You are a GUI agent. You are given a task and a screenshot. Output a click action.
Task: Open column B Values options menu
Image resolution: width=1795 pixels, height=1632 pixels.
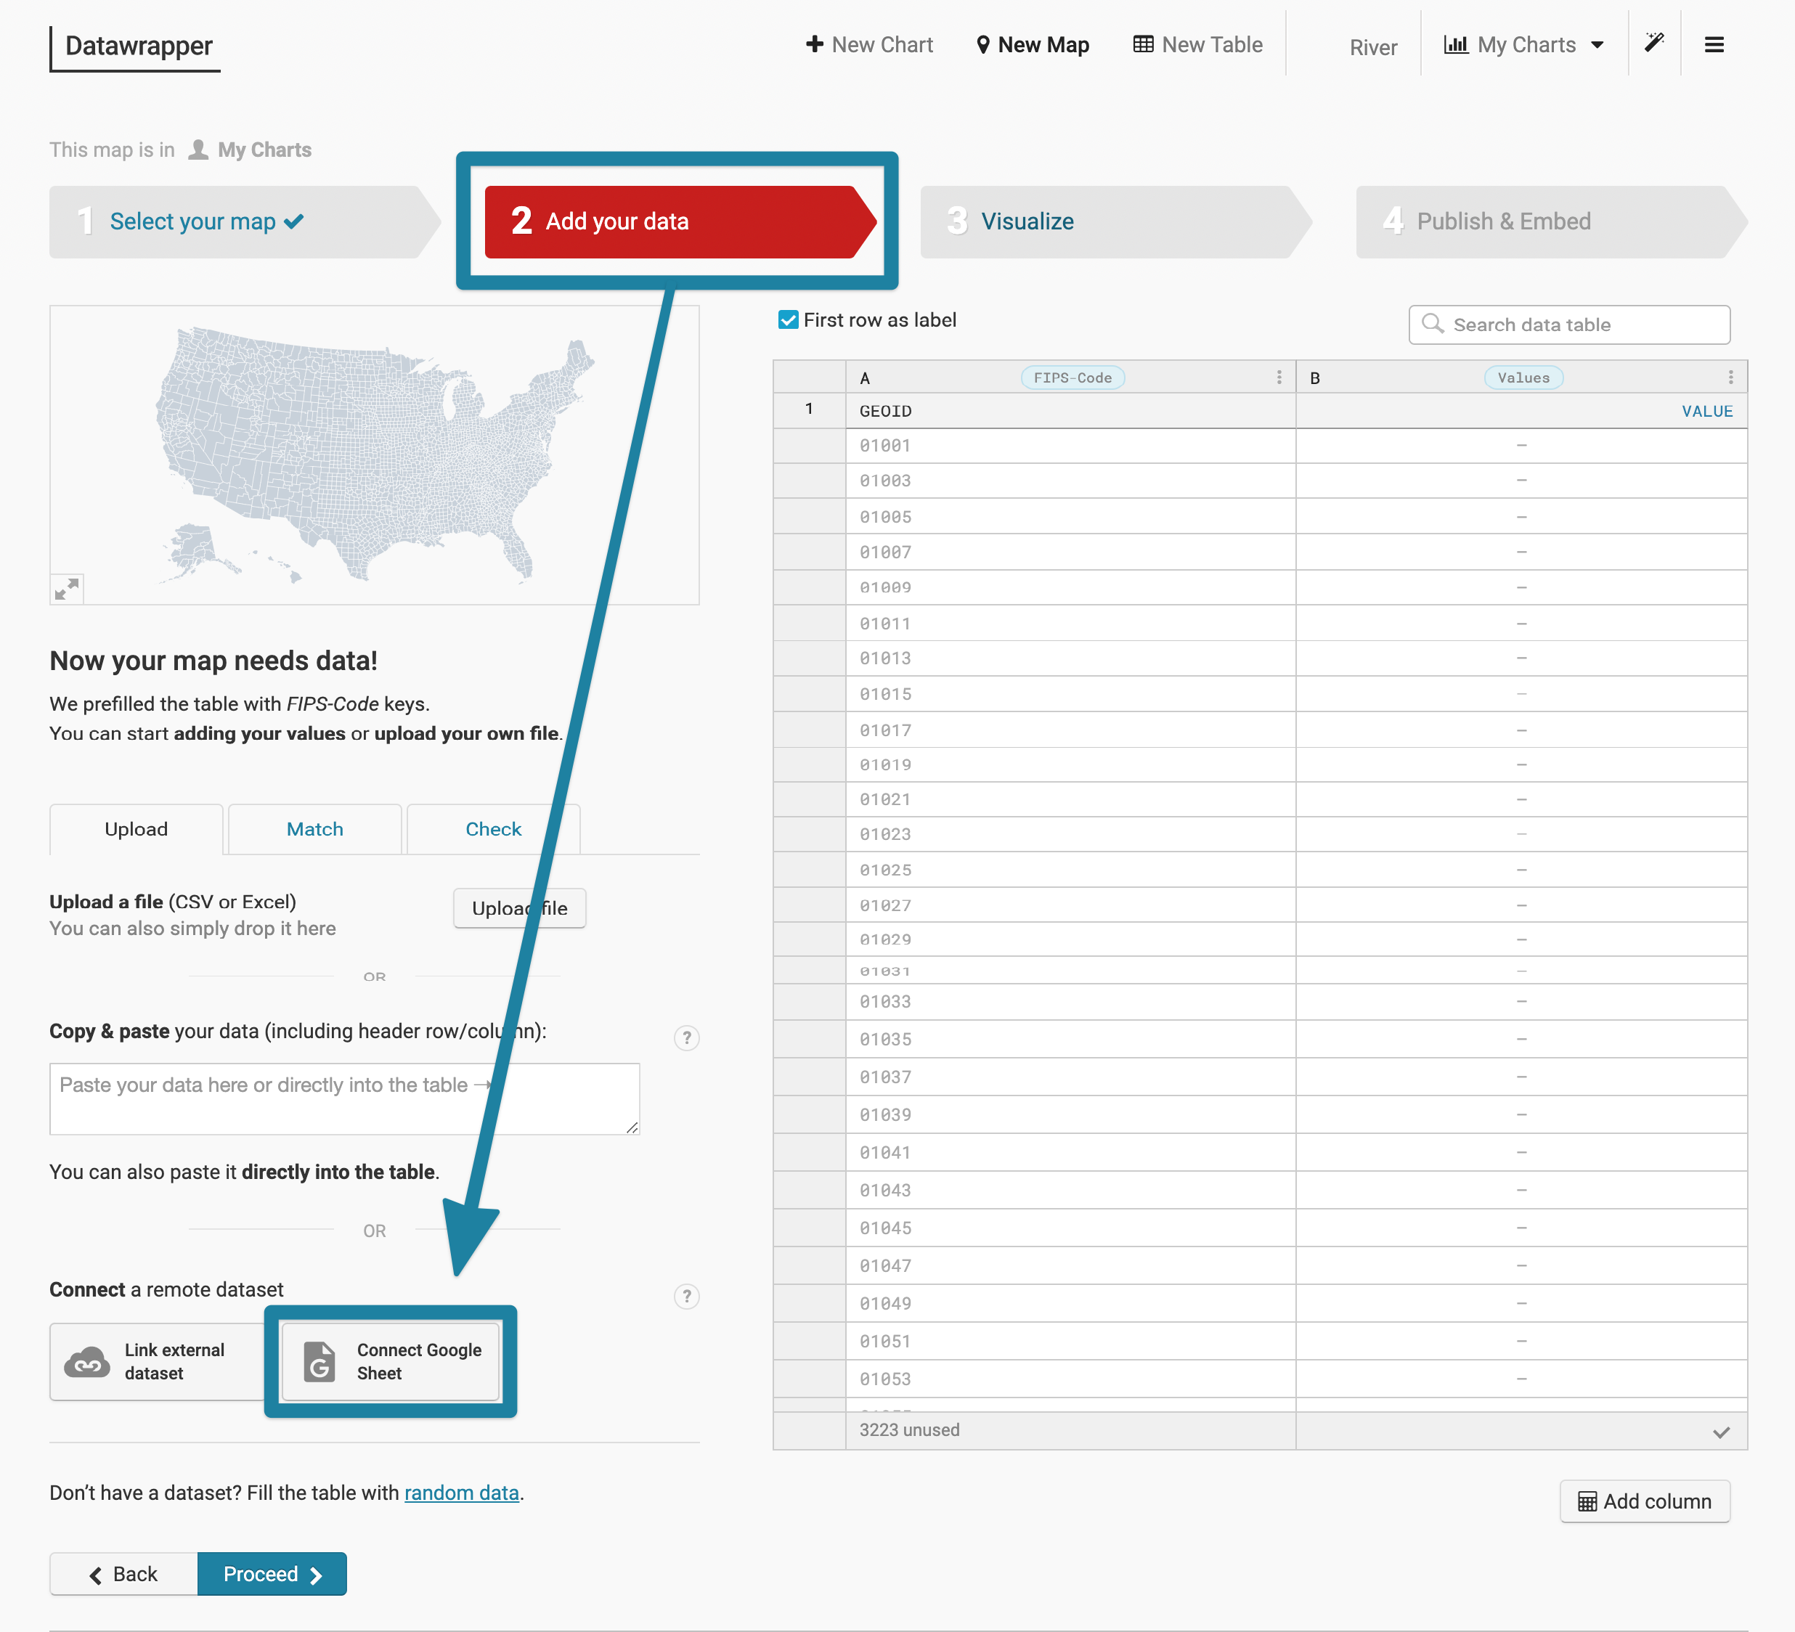click(1730, 377)
